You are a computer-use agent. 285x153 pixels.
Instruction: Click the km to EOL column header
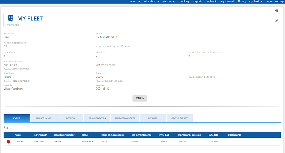(164, 135)
